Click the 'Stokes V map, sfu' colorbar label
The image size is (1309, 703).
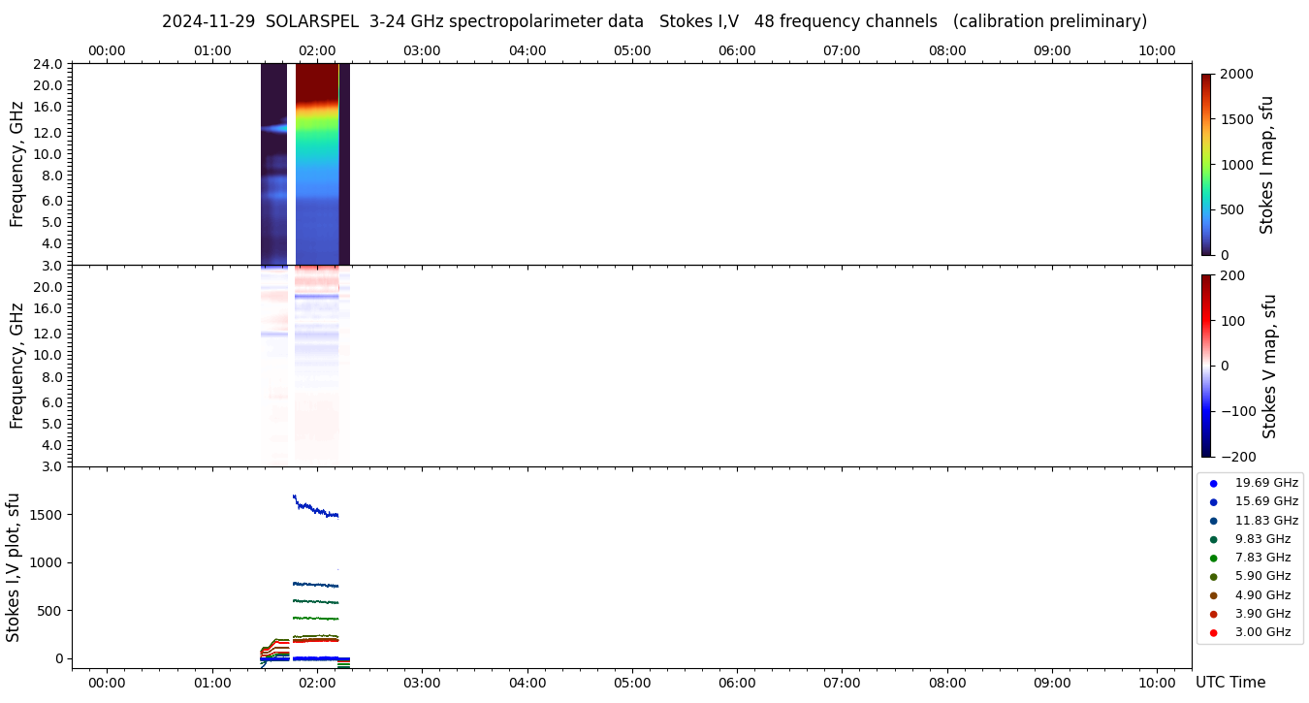1269,366
